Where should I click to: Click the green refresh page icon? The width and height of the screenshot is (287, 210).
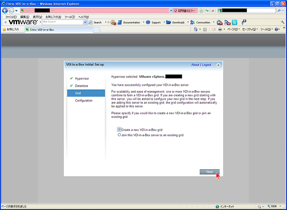pos(207,11)
